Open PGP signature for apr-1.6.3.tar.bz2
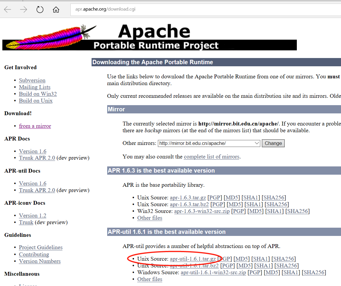 218,204
